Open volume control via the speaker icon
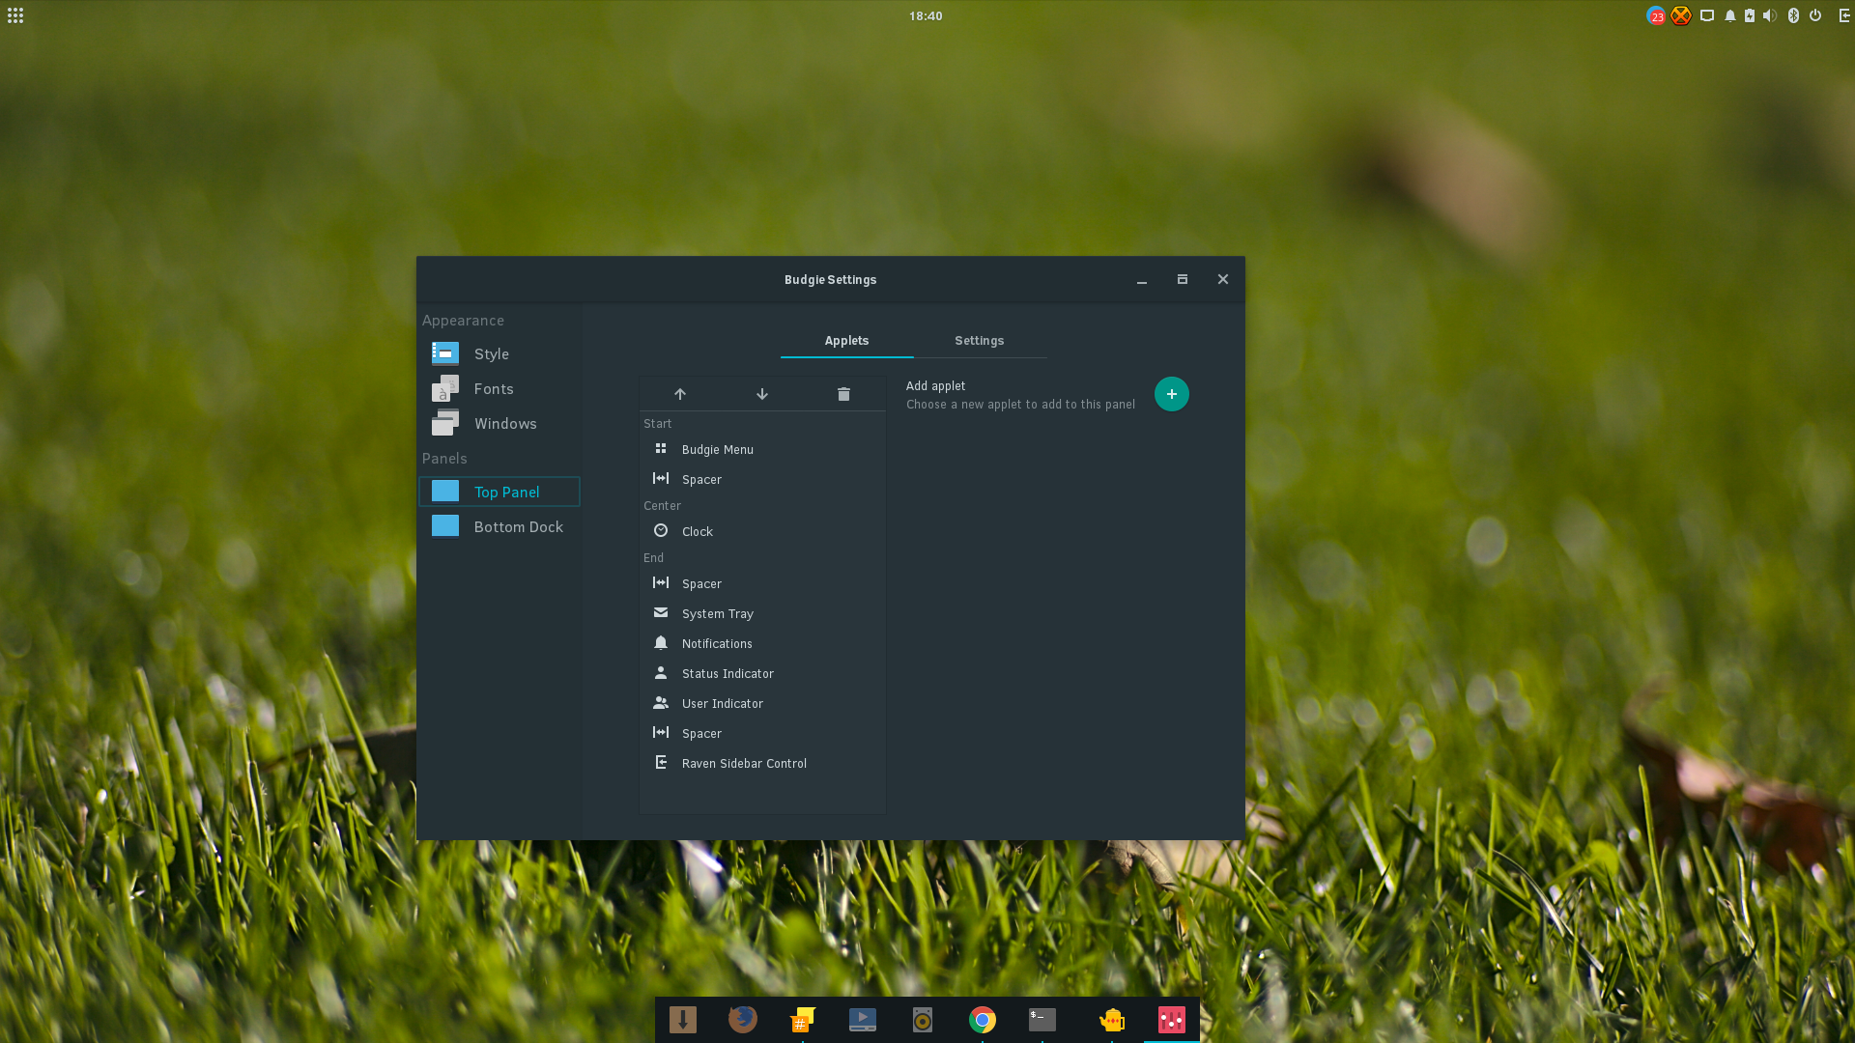1855x1043 pixels. [x=1770, y=15]
